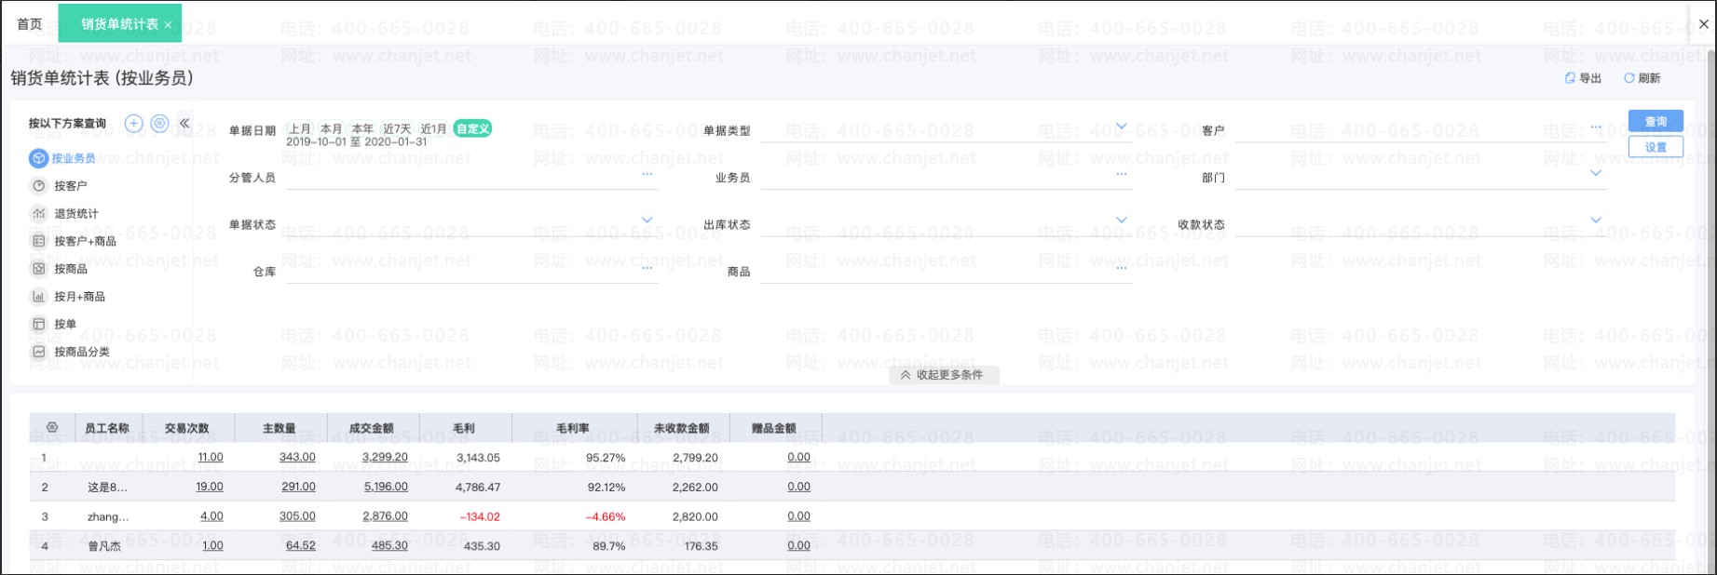Open amount link 2,876.00
This screenshot has width=1717, height=575.
(386, 516)
